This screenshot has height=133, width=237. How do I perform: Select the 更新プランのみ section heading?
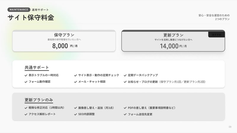(39, 100)
